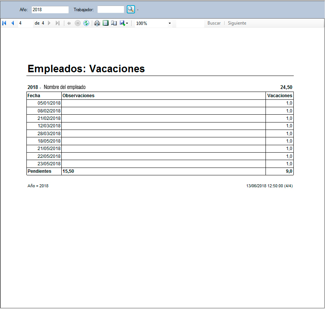Print the vacation report
Image resolution: width=325 pixels, height=309 pixels.
pyautogui.click(x=97, y=23)
